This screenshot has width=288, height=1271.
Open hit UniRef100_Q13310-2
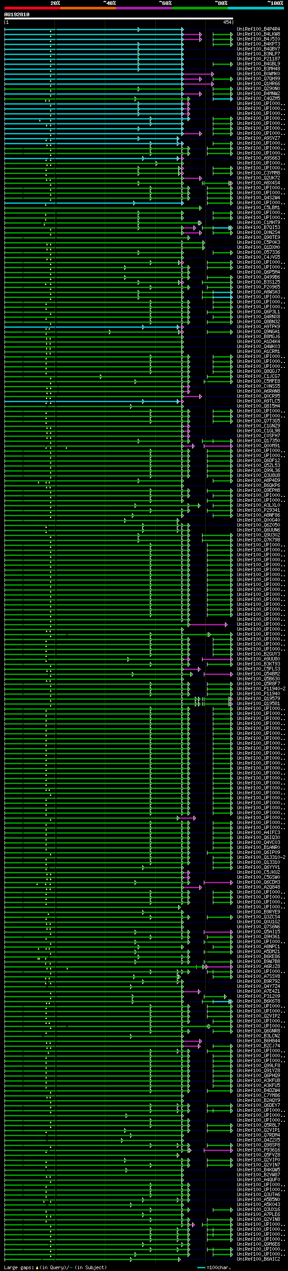point(261,857)
